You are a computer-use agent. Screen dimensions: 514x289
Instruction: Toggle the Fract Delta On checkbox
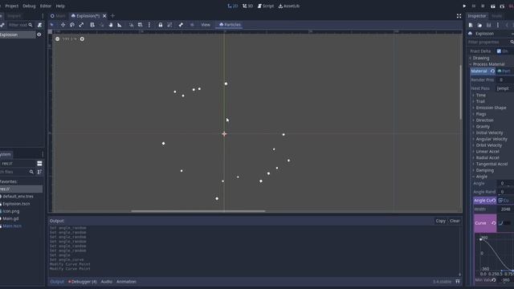point(499,51)
